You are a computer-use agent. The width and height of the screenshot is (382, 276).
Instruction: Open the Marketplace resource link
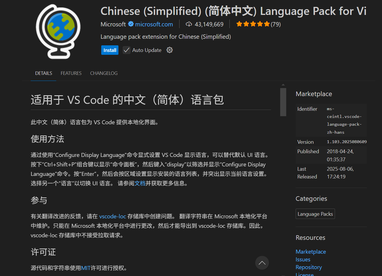[x=311, y=252]
